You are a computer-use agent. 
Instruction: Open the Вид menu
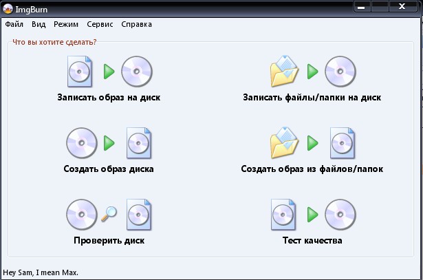pyautogui.click(x=39, y=24)
